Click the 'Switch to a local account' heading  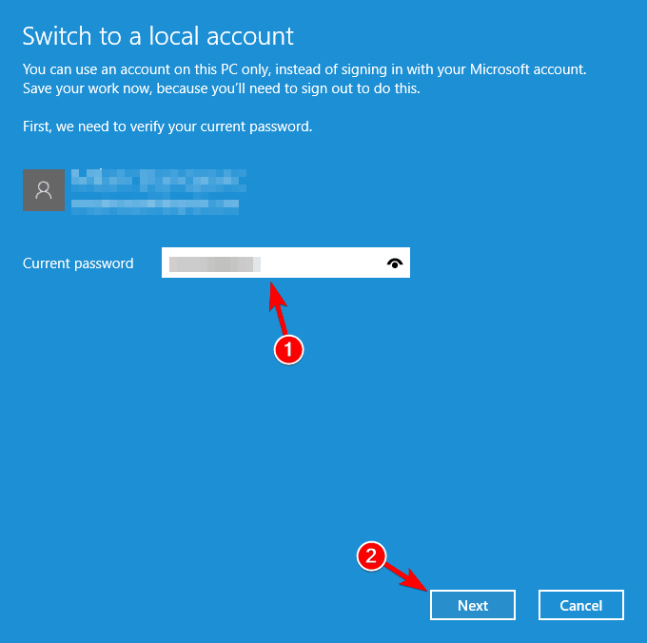click(158, 36)
